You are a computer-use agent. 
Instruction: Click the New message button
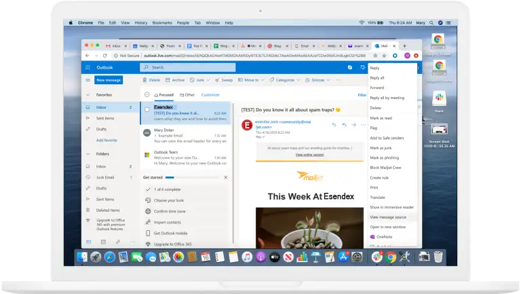(x=109, y=80)
